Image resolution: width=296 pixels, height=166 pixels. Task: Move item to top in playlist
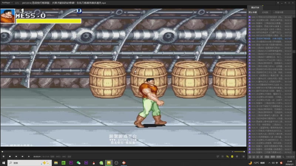coord(250,157)
